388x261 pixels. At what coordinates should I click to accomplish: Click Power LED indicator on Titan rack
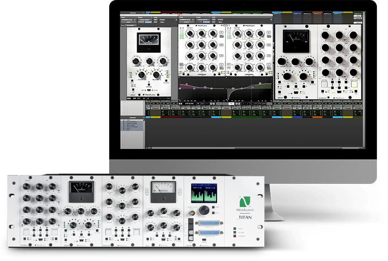235,236
